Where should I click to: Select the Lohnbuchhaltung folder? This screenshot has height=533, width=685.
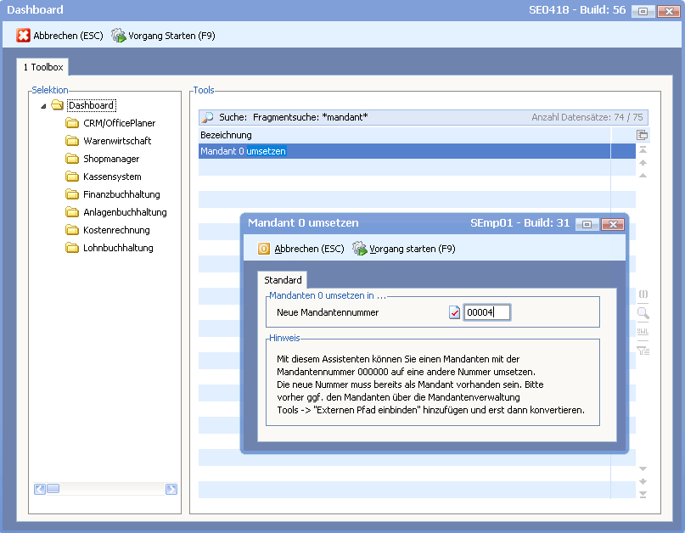tap(118, 248)
